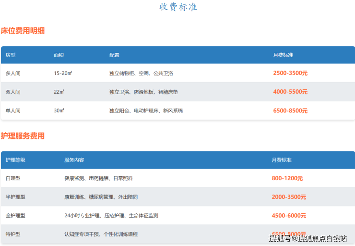Click the 4000-5500元 price text
Screen dimensions: 355x246
tap(290, 92)
